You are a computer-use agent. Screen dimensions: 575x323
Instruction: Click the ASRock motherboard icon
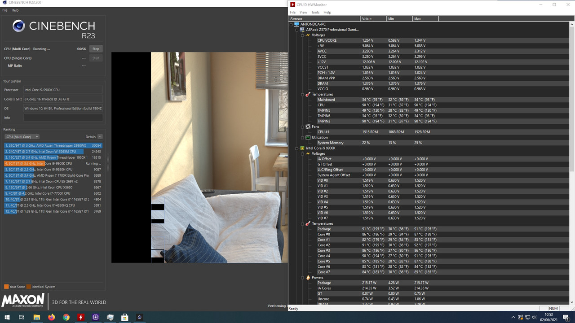(302, 30)
